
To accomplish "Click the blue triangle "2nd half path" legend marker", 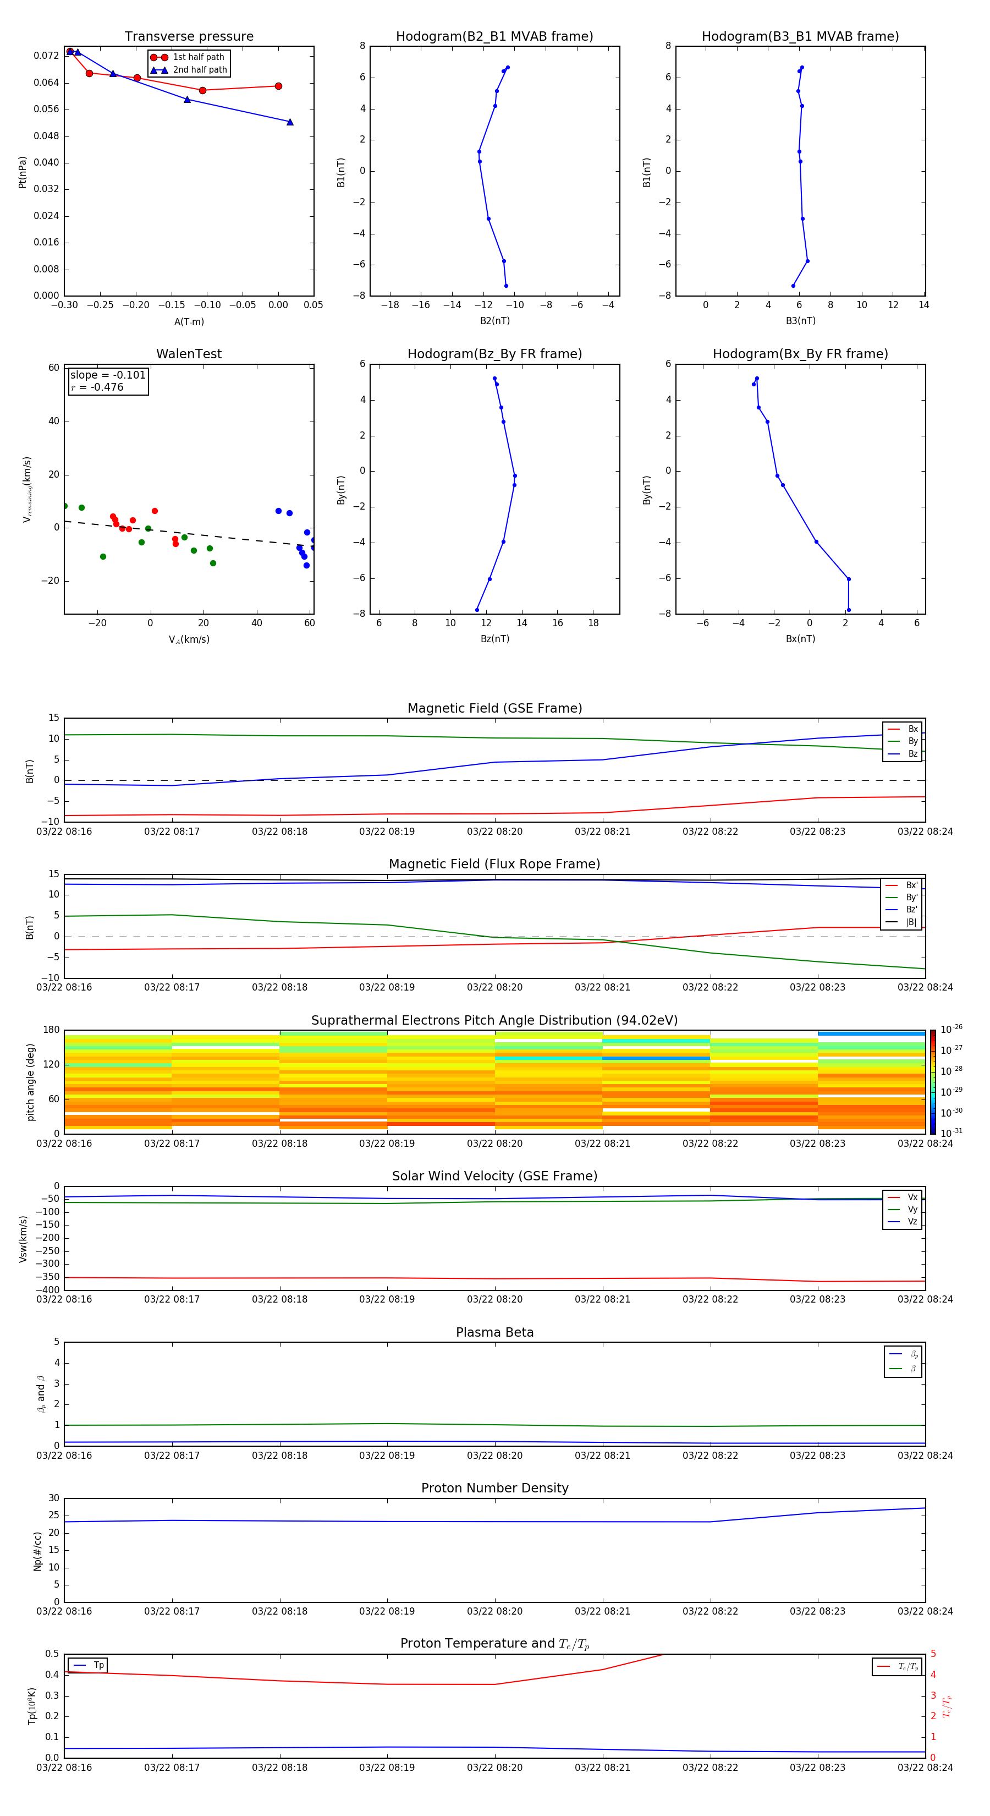I will pyautogui.click(x=159, y=70).
